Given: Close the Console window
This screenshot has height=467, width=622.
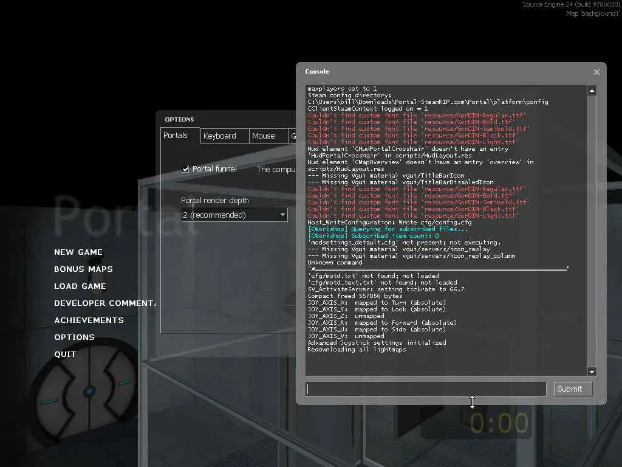Looking at the screenshot, I should coord(596,72).
